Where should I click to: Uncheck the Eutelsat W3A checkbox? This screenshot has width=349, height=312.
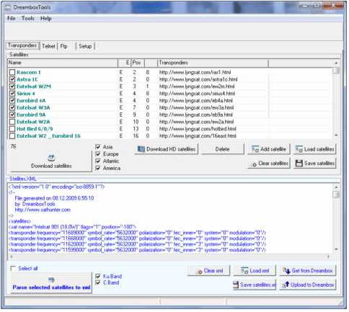[12, 107]
